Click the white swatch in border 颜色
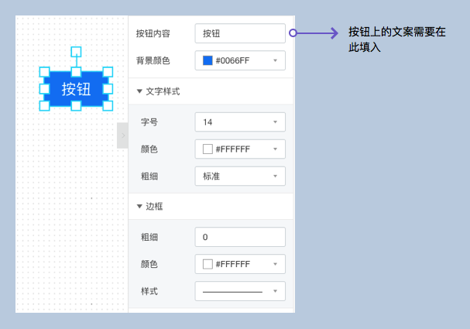 tap(208, 264)
